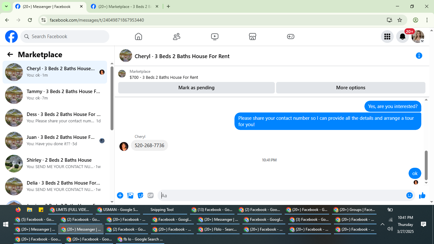434x244 pixels.
Task: Click the install app icon in address bar
Action: pyautogui.click(x=390, y=20)
